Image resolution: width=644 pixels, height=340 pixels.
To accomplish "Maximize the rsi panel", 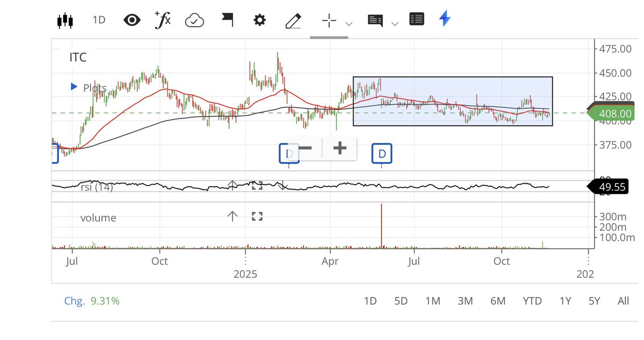I will click(257, 186).
